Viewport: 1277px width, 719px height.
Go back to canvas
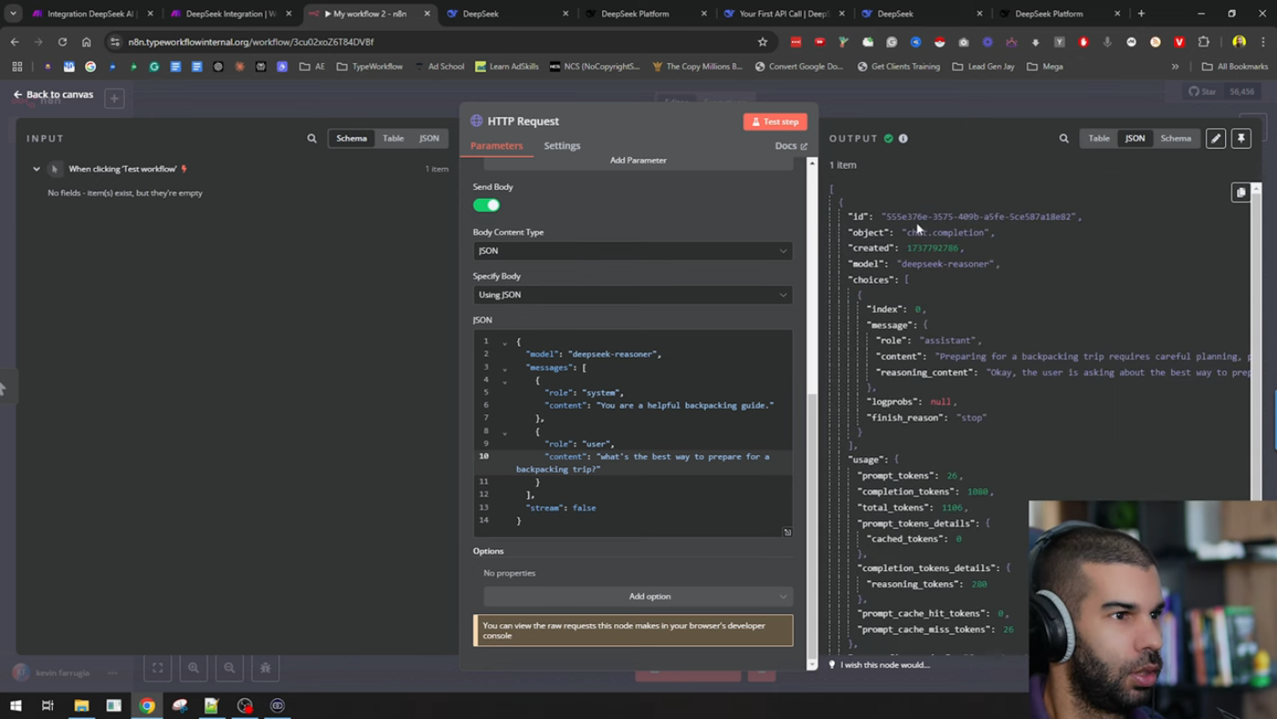pos(54,94)
